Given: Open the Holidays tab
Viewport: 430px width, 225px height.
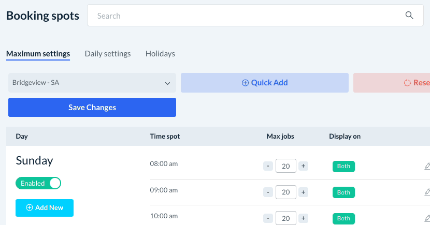Looking at the screenshot, I should (160, 54).
